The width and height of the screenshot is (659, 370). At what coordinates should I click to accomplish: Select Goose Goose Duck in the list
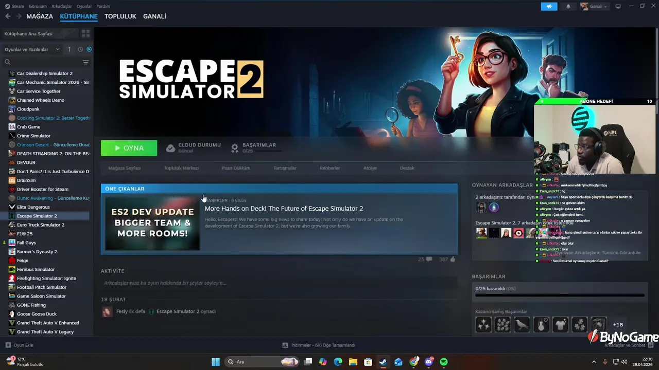(x=37, y=314)
